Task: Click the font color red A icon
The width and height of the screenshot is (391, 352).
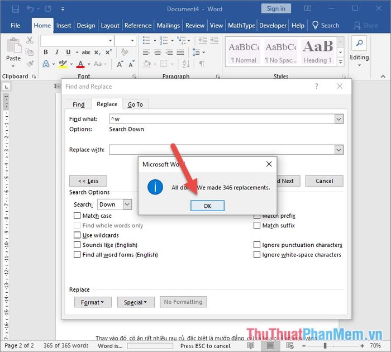Action: pos(82,65)
